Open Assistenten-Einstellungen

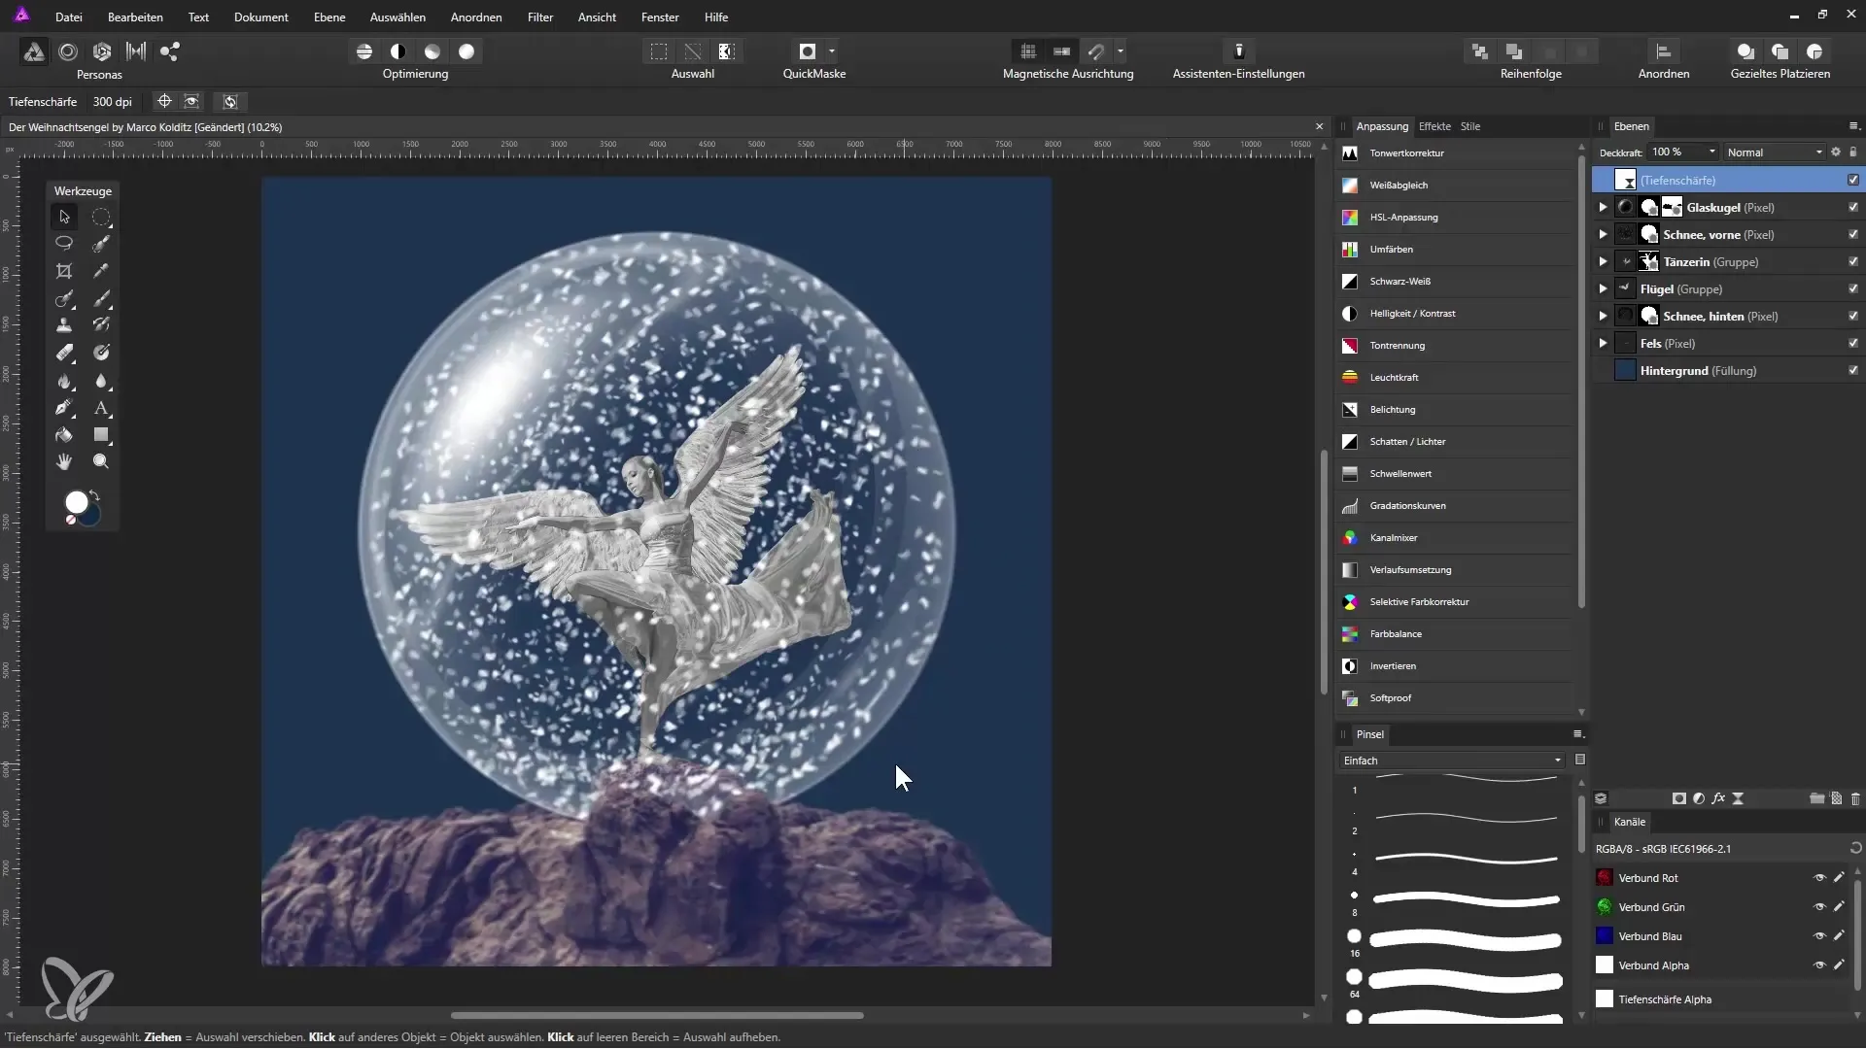[x=1239, y=51]
